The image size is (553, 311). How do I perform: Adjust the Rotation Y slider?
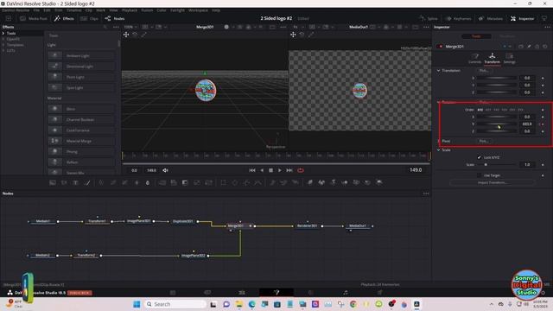tap(496, 124)
